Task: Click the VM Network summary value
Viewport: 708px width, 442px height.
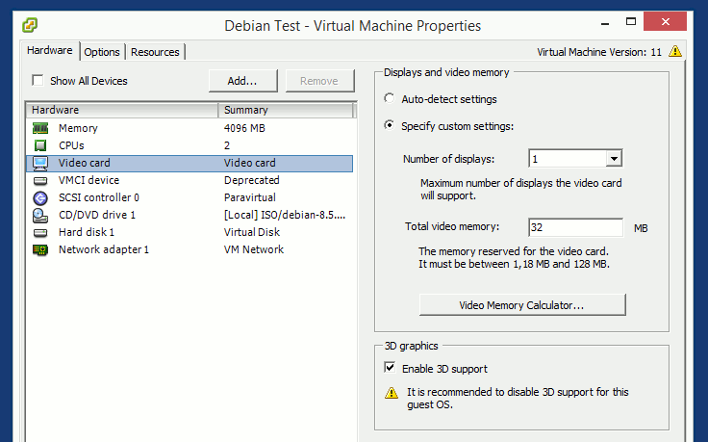Action: click(x=254, y=249)
